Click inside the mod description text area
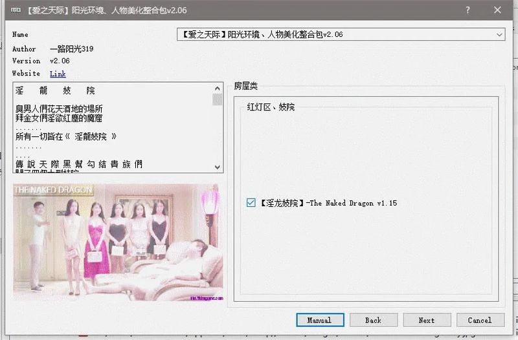This screenshot has width=518, height=340. pyautogui.click(x=113, y=129)
